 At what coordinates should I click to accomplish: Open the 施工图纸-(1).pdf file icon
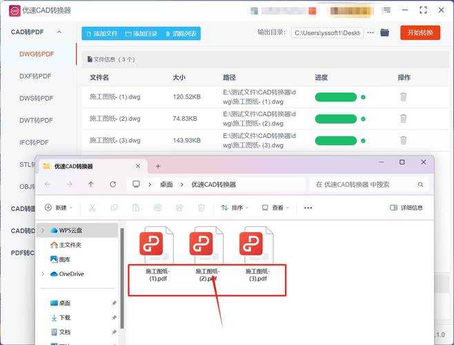[x=157, y=245]
